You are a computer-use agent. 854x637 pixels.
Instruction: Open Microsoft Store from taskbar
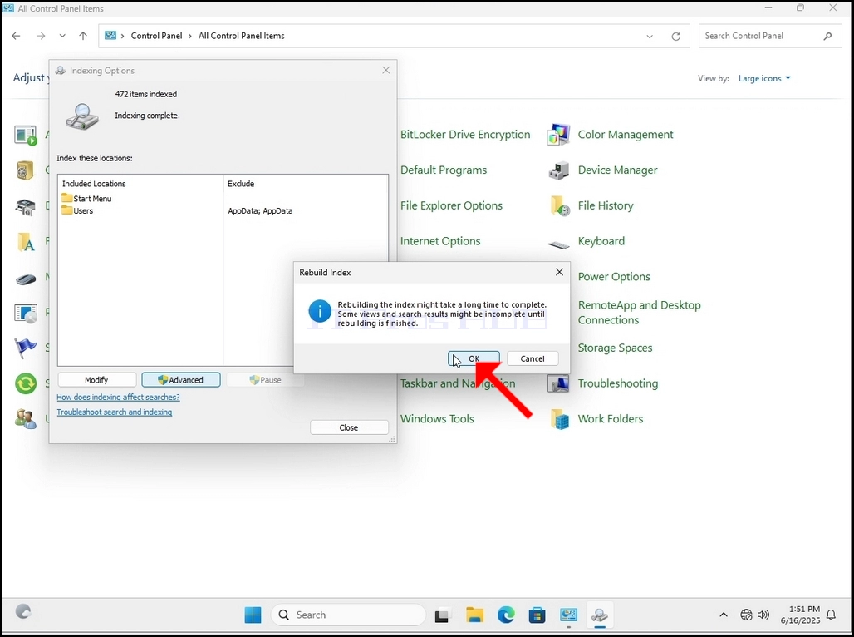(537, 615)
